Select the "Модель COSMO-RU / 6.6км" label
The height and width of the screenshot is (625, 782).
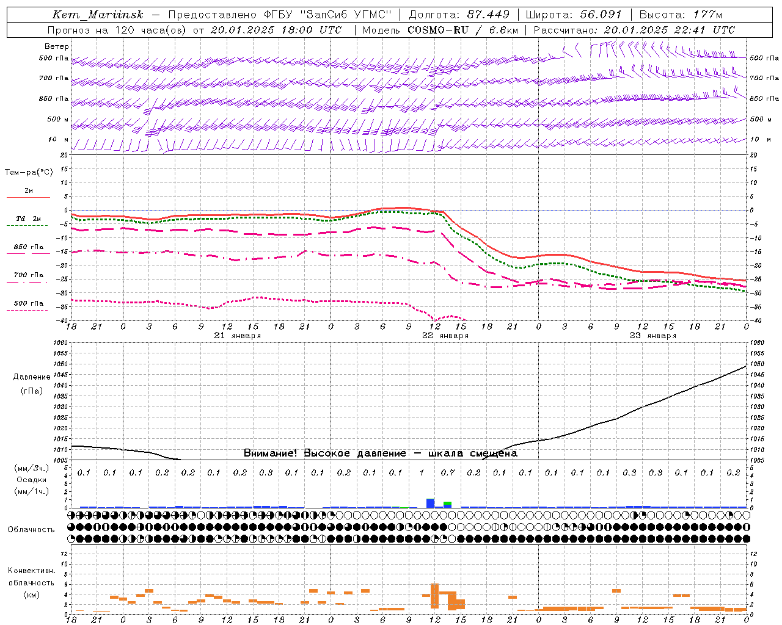pyautogui.click(x=440, y=30)
